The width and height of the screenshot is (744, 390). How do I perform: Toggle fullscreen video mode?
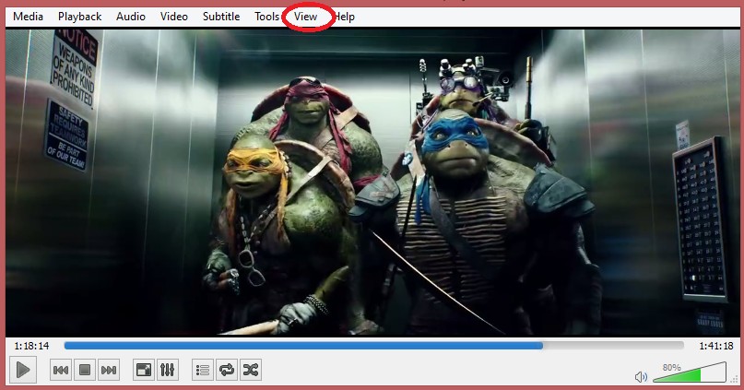144,370
